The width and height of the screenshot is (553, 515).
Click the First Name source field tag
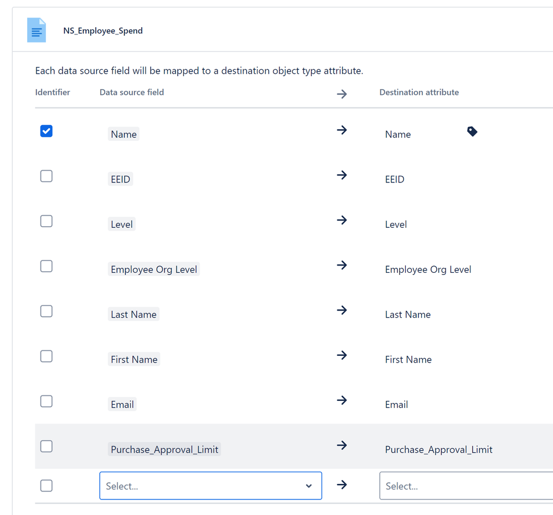coord(134,359)
